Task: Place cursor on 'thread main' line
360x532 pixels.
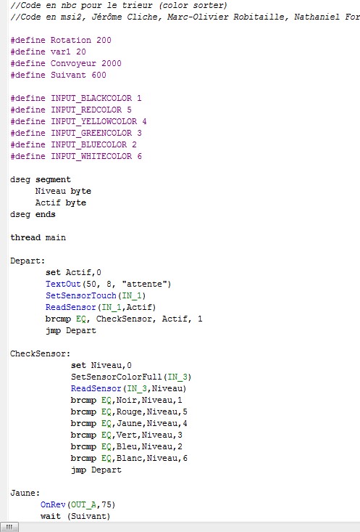Action: pos(38,237)
